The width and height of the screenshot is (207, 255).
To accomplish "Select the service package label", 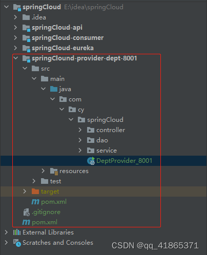I will [107, 151].
